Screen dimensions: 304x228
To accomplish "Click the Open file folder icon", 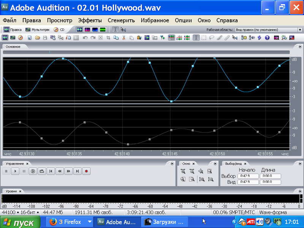I will pos(37,38).
